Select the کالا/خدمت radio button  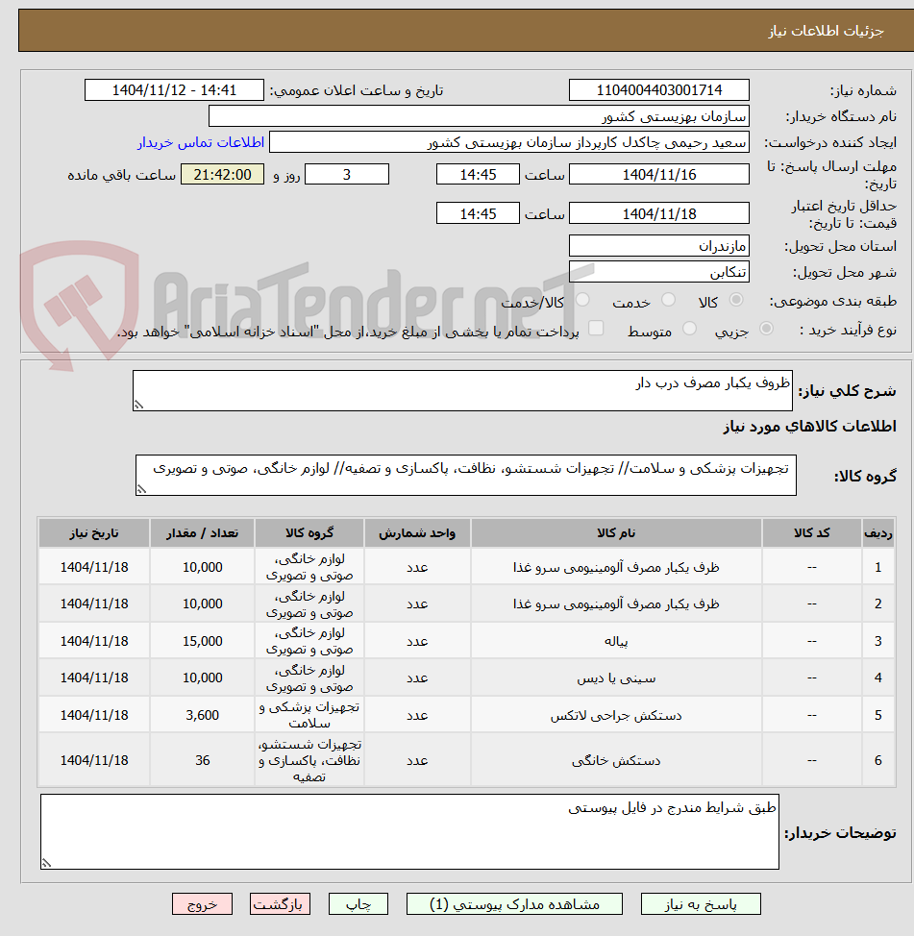582,300
